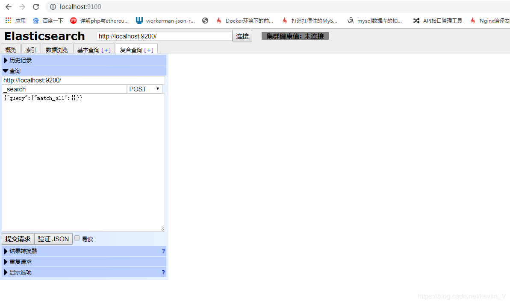Click the help question mark beside 结果转换器
This screenshot has width=510, height=304.
(x=163, y=251)
